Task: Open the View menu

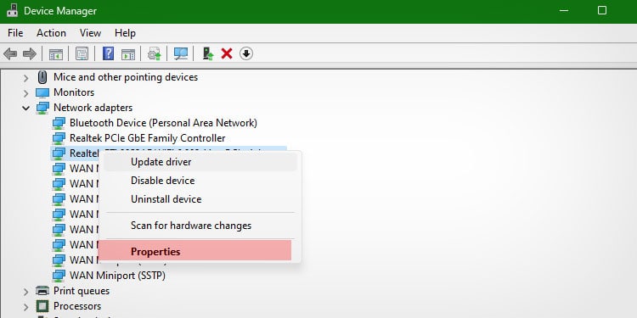Action: (x=90, y=33)
